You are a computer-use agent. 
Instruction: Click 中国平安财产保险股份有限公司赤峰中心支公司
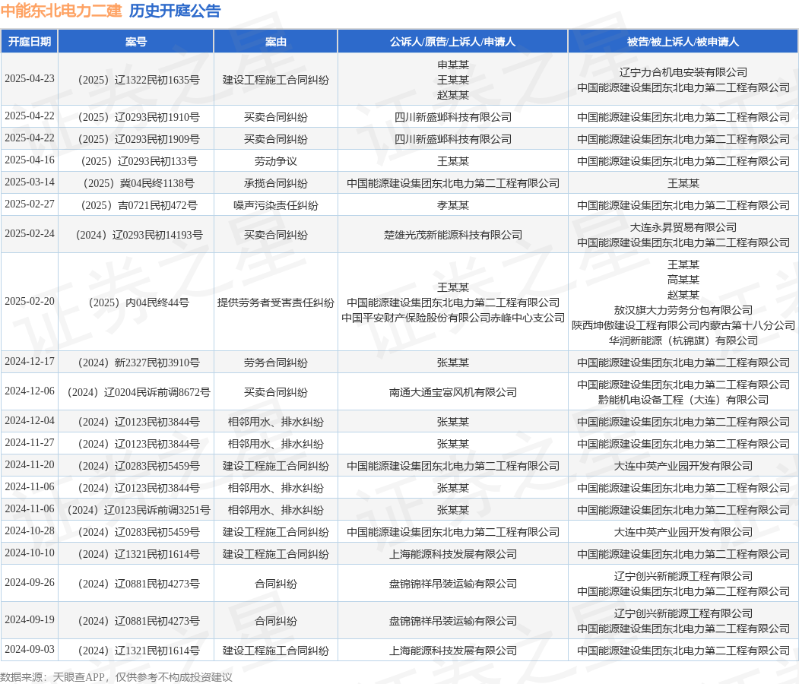(x=452, y=318)
